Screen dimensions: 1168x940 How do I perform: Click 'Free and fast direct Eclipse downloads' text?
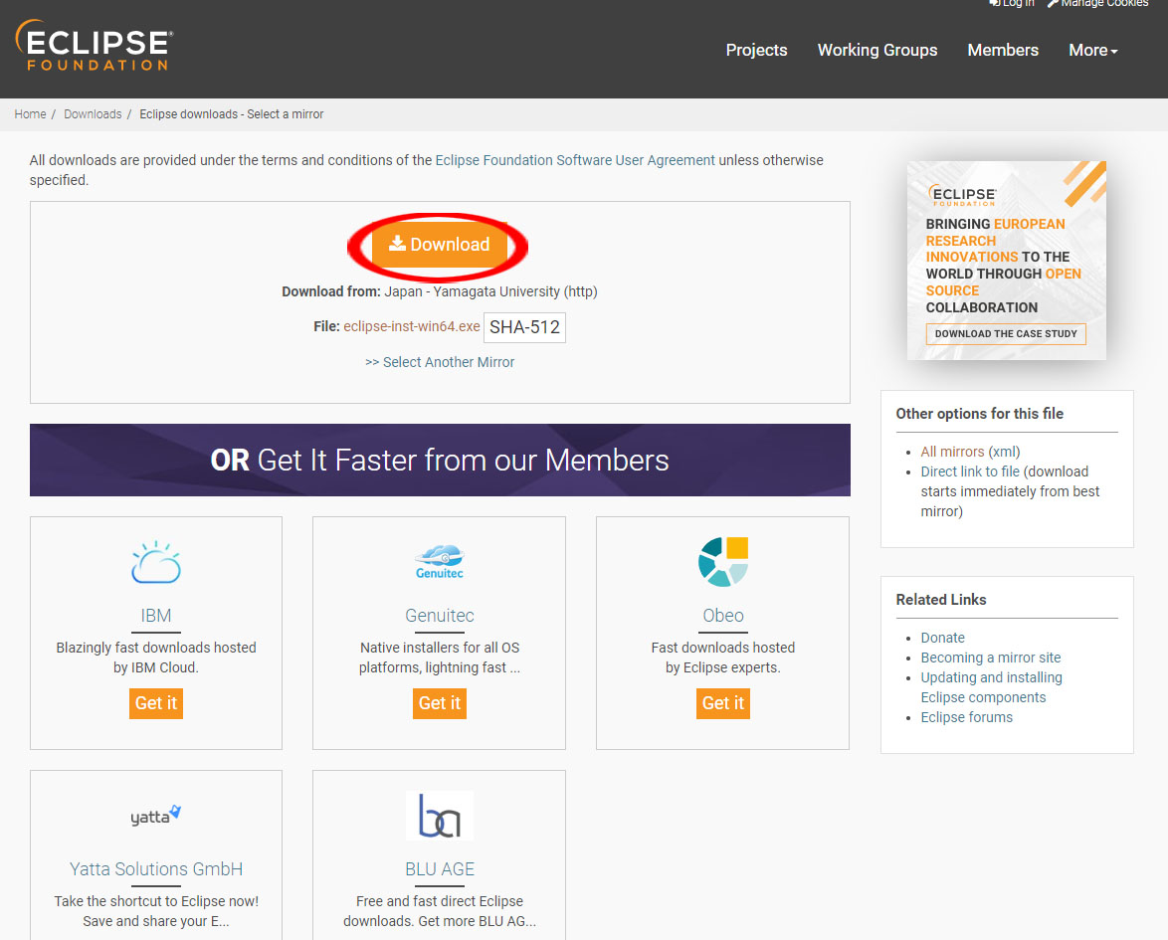(440, 911)
